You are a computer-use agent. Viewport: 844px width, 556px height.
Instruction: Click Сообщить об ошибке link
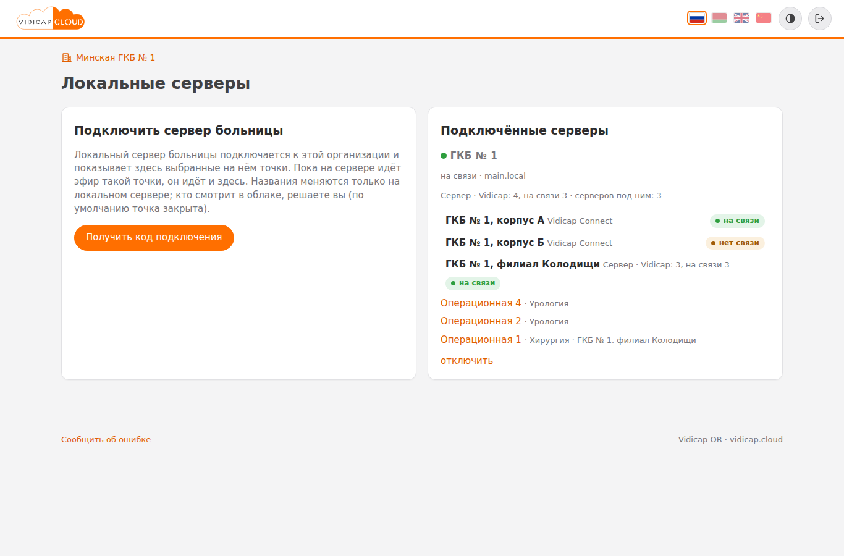106,440
